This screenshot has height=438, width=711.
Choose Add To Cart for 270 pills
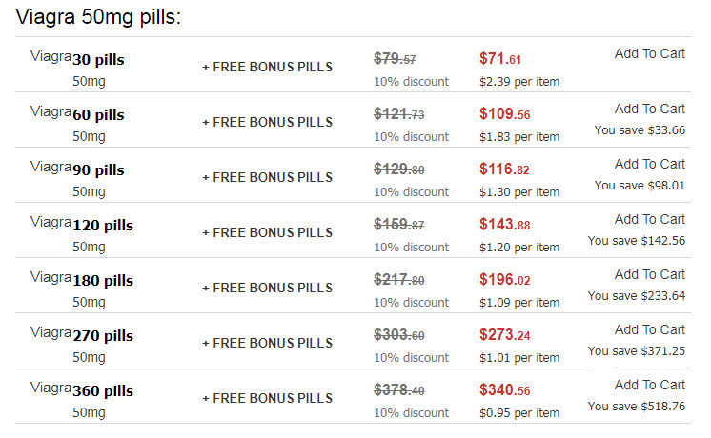point(649,329)
